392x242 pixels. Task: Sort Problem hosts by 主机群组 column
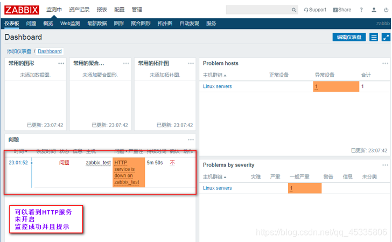(x=214, y=75)
